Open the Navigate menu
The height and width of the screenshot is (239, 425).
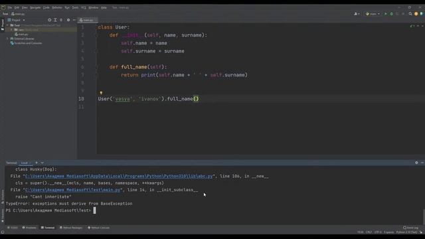(x=35, y=7)
